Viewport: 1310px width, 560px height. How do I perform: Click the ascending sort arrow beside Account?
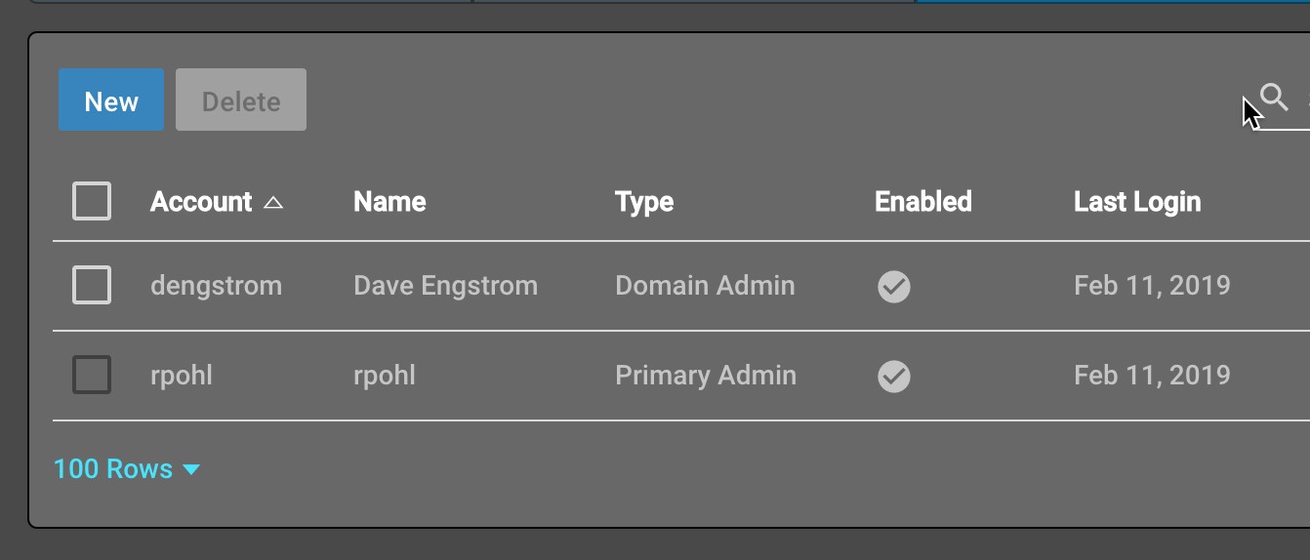(x=273, y=203)
